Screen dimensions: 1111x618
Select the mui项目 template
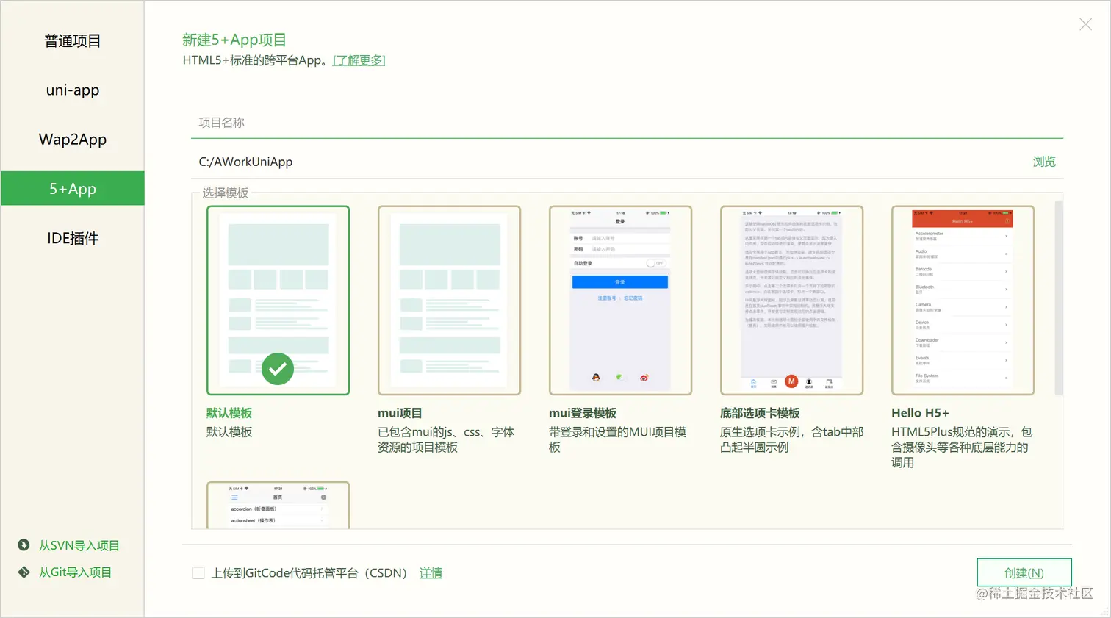tap(449, 301)
